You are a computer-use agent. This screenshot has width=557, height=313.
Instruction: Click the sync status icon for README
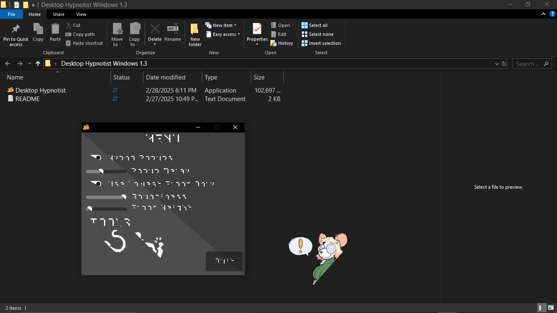coord(115,99)
